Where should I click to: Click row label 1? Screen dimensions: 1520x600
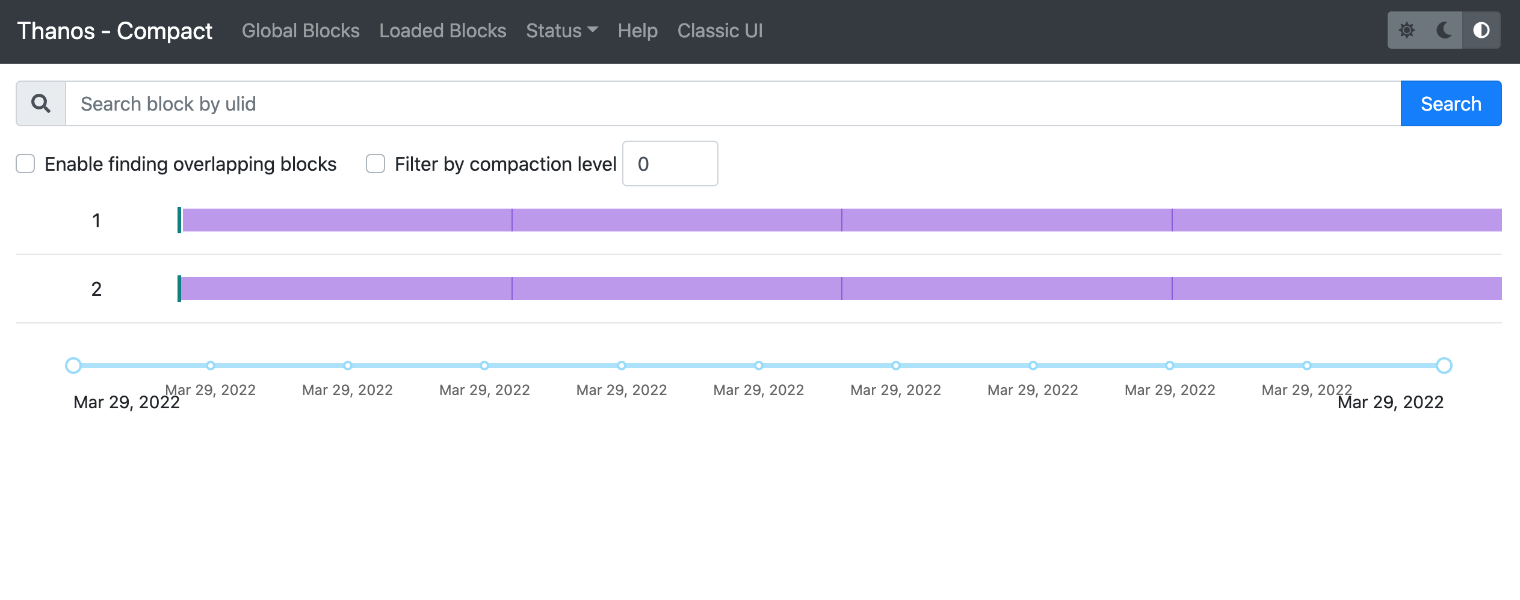(96, 221)
